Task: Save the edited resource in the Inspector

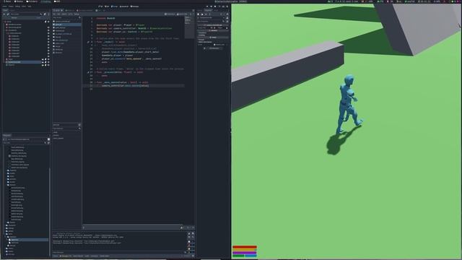Action: [x=206, y=14]
